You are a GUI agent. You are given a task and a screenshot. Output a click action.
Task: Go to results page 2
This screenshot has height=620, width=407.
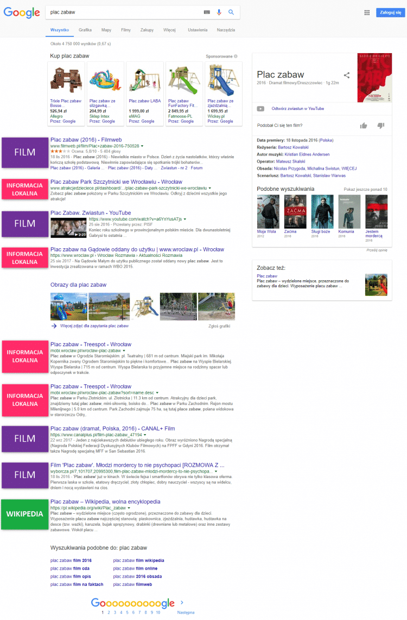coord(109,612)
